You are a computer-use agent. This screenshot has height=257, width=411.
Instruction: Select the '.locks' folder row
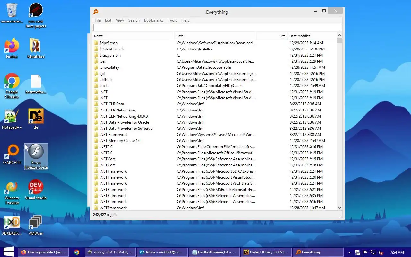pos(215,85)
